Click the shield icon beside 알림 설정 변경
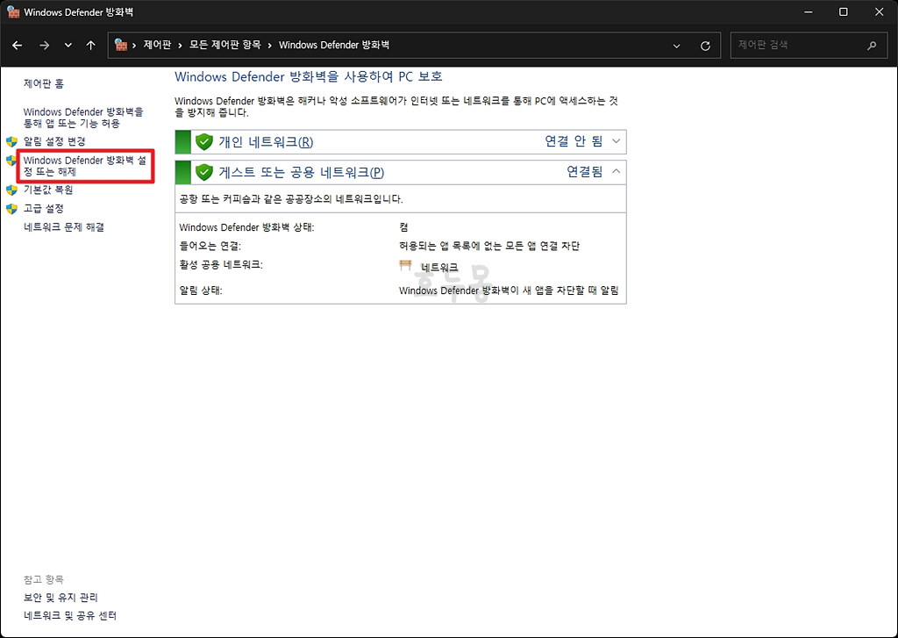The width and height of the screenshot is (898, 638). (x=12, y=141)
